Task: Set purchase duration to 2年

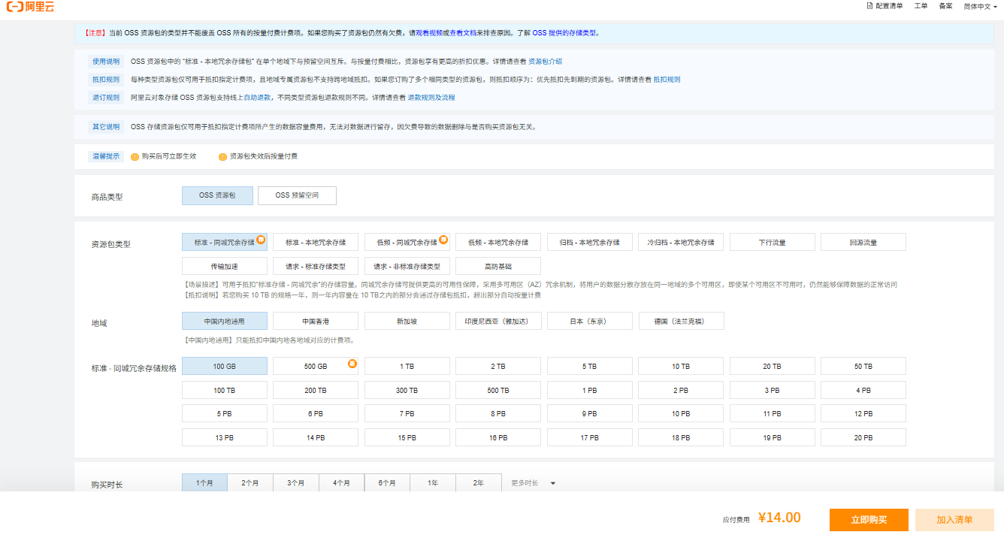Action: click(479, 483)
